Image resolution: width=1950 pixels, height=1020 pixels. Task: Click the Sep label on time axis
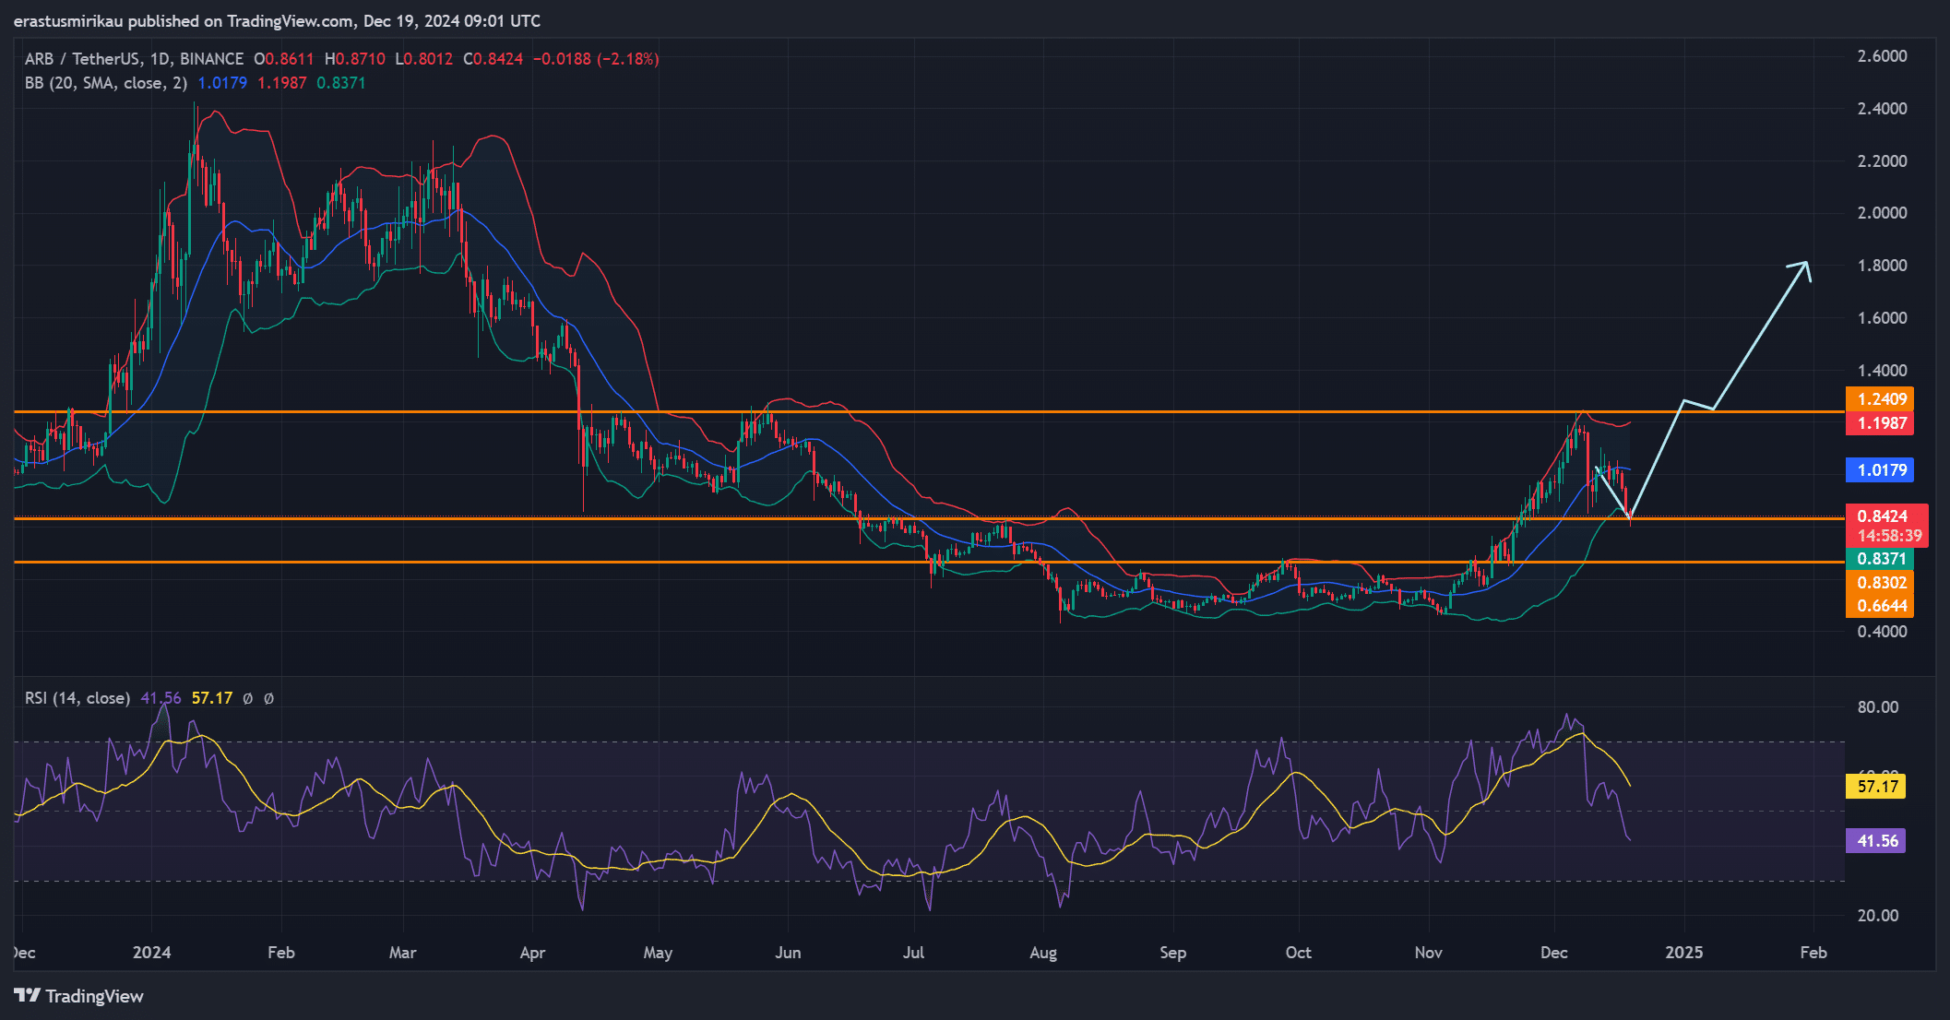coord(1173,953)
